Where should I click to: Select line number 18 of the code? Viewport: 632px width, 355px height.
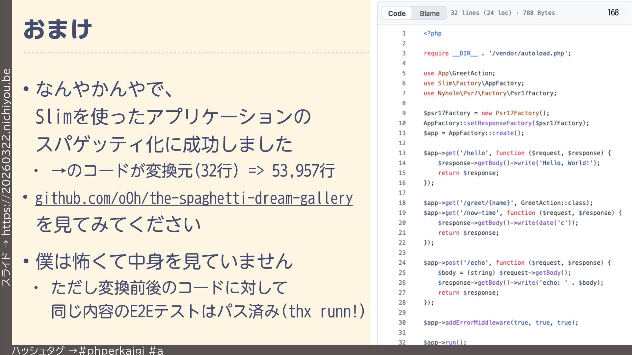tap(402, 203)
